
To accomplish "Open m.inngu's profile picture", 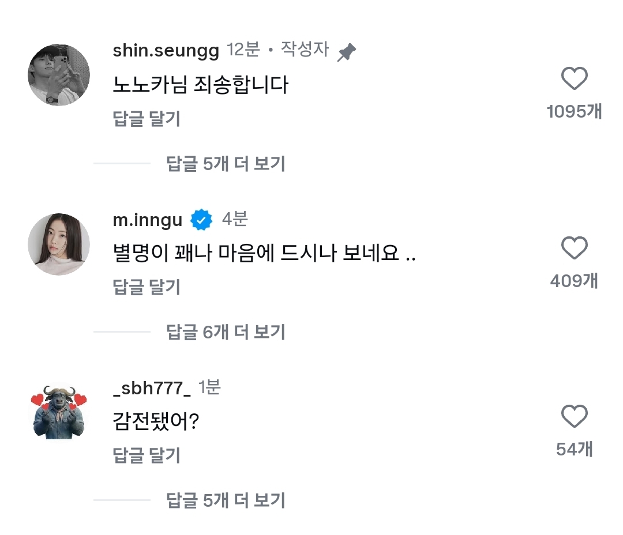I will [59, 244].
